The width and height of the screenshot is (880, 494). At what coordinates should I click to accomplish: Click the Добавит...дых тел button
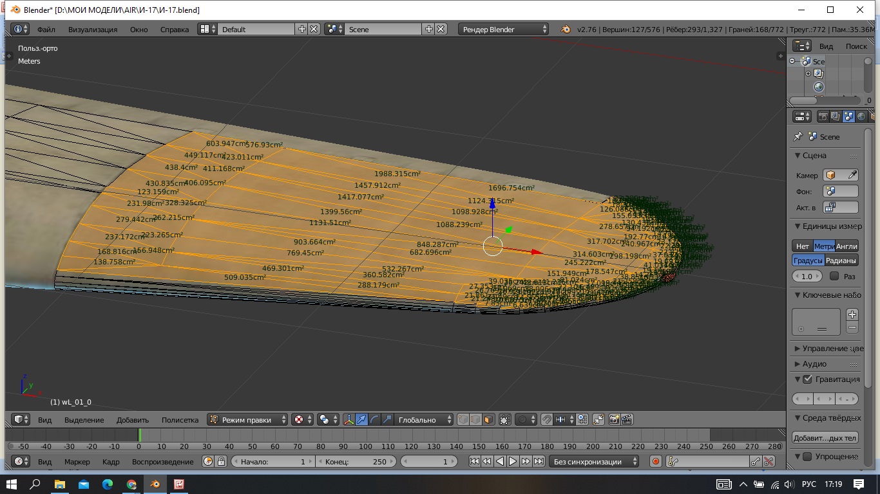pos(825,438)
